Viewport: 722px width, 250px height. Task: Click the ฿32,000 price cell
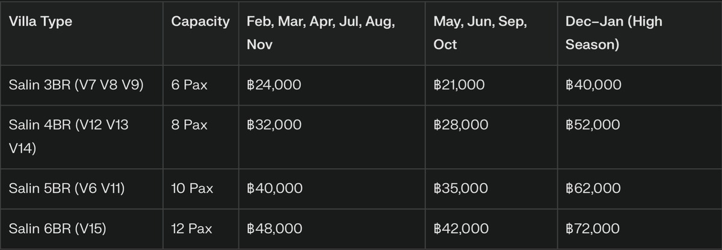point(274,125)
